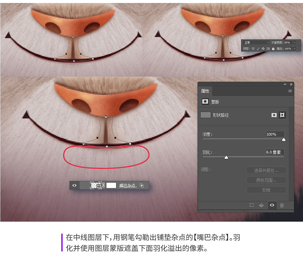Select the vector mask button in the 属性 panel

pyautogui.click(x=282, y=115)
